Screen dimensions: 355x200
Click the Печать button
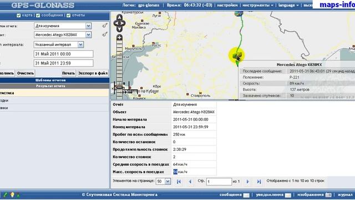click(68, 73)
